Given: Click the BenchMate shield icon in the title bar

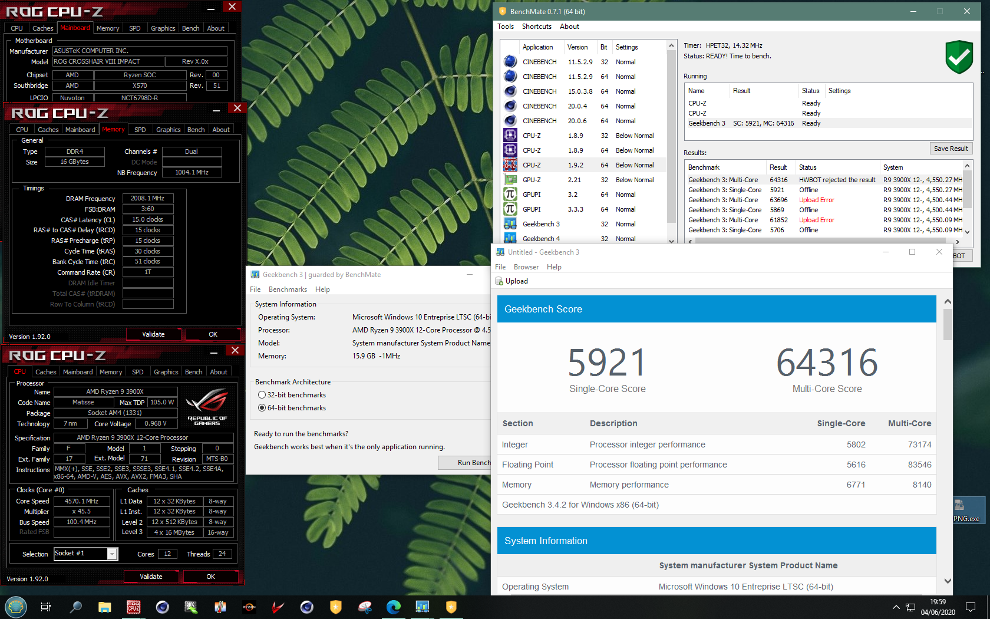Looking at the screenshot, I should point(502,11).
